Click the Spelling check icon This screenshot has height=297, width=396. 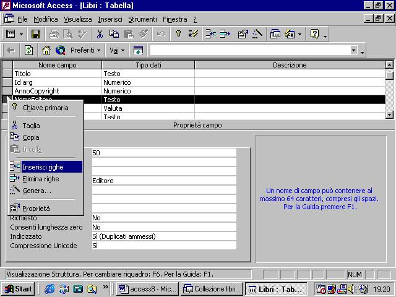[x=82, y=34]
